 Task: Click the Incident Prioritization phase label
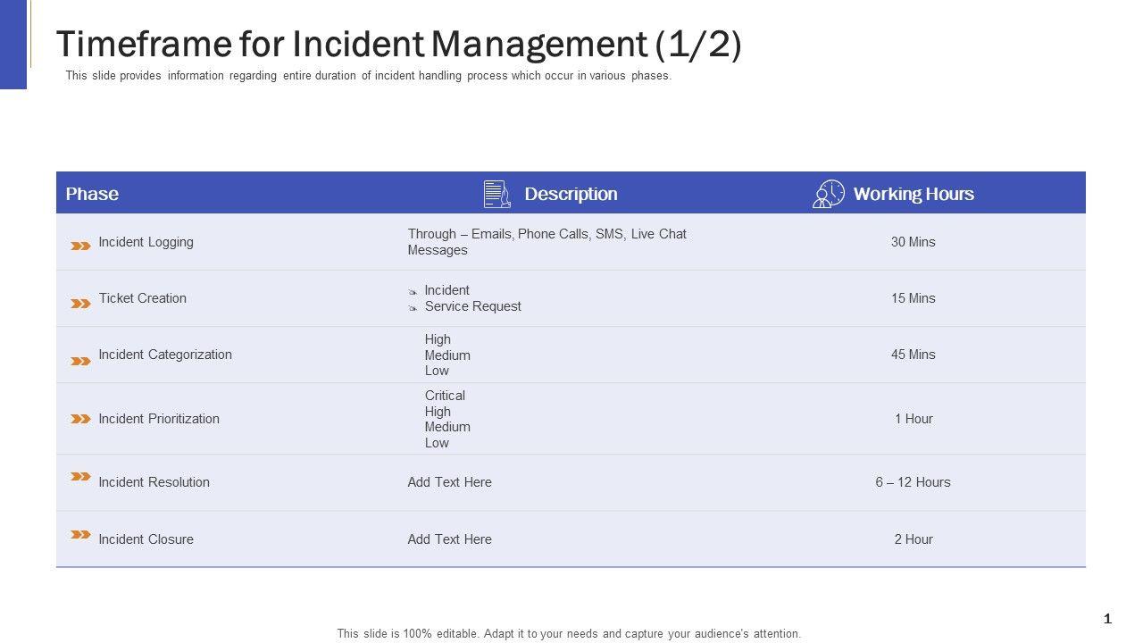[x=159, y=419]
